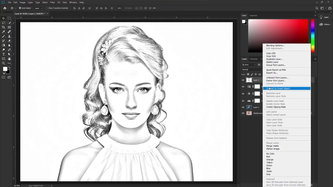Toggle Quick Mask mode
The width and height of the screenshot is (333, 187).
(4, 77)
